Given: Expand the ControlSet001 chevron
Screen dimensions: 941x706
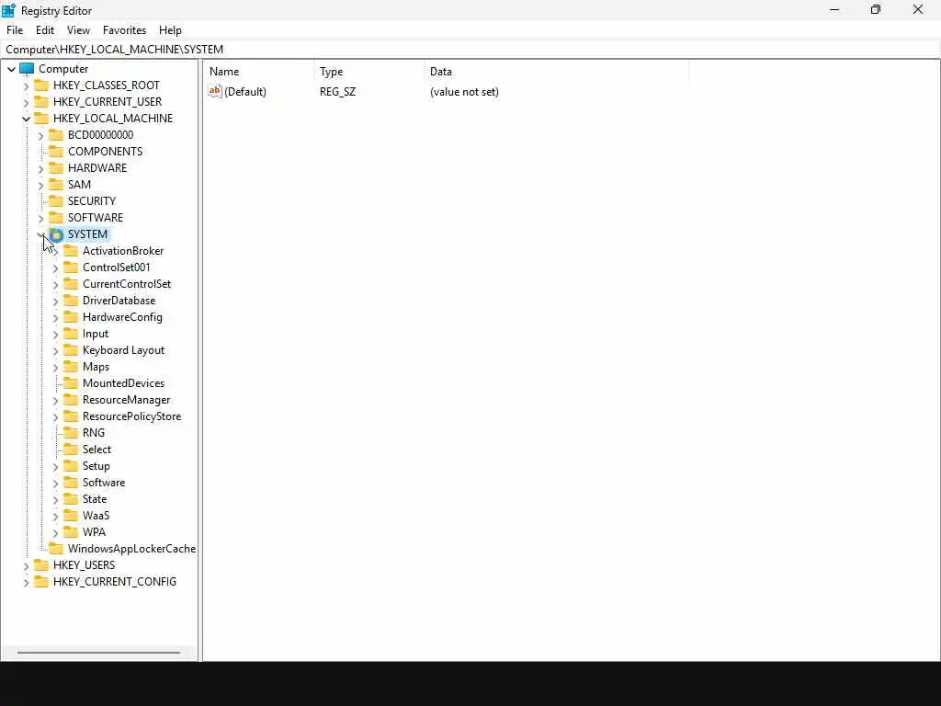Looking at the screenshot, I should click(55, 268).
